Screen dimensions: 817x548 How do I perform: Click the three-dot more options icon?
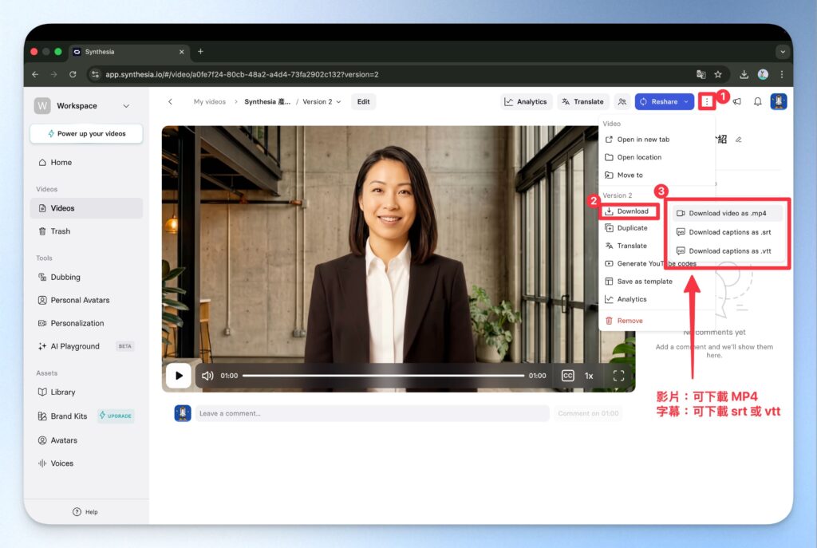pos(706,101)
